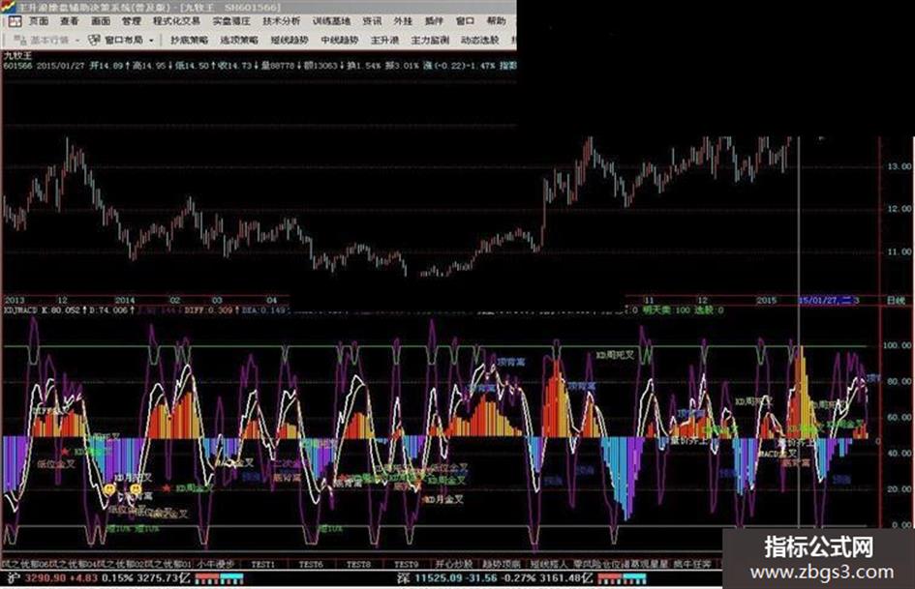Click the 基本行情 toolbar icon
The width and height of the screenshot is (915, 589).
pos(19,40)
